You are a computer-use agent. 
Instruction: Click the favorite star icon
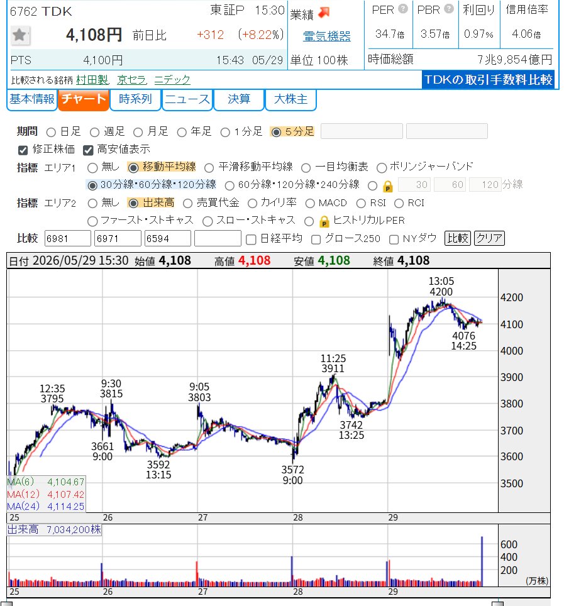[x=19, y=36]
